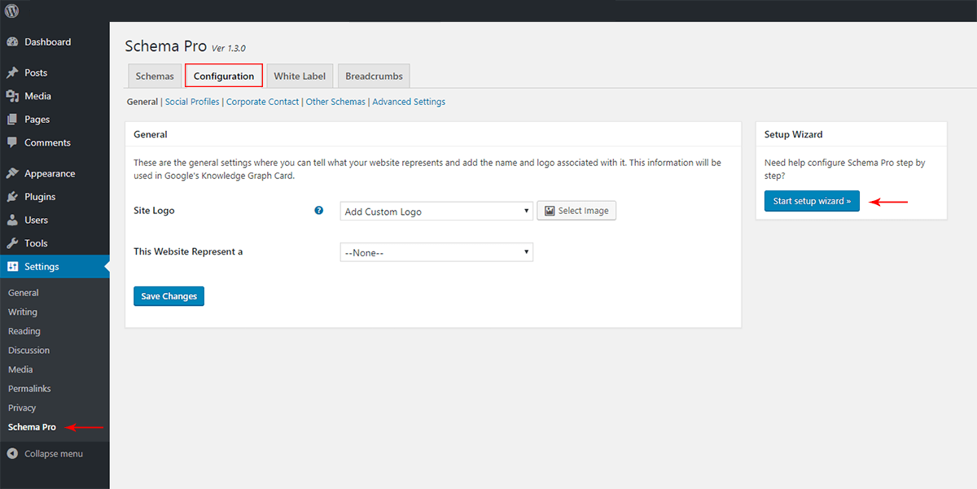Select the General subsection link
The width and height of the screenshot is (977, 489).
coord(142,102)
